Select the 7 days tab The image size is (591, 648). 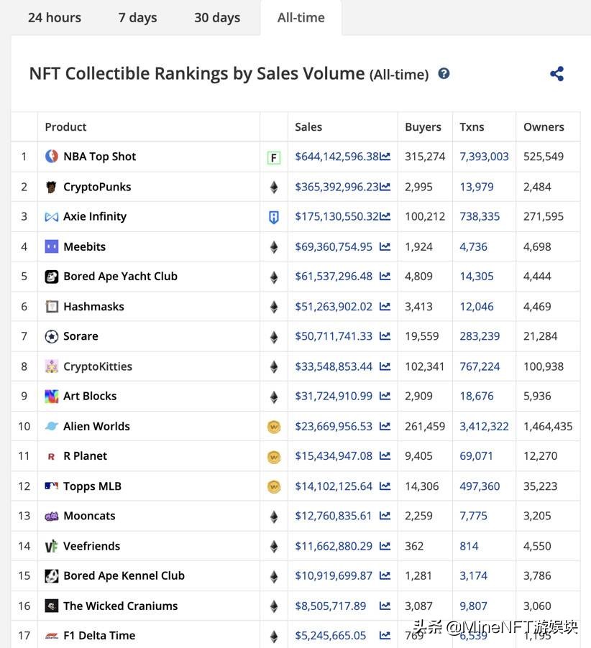pyautogui.click(x=137, y=17)
